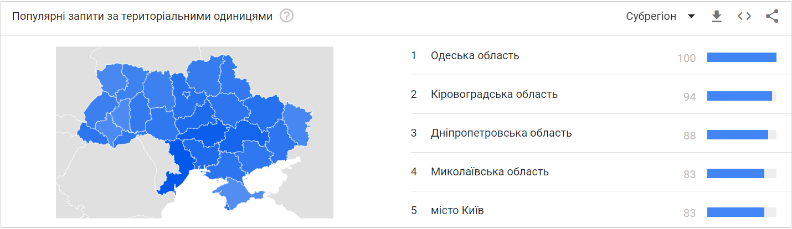
Task: Click the value 83 beside місто Київ
Action: [690, 213]
